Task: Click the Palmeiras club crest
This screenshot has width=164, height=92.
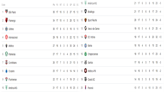Action: point(6,54)
